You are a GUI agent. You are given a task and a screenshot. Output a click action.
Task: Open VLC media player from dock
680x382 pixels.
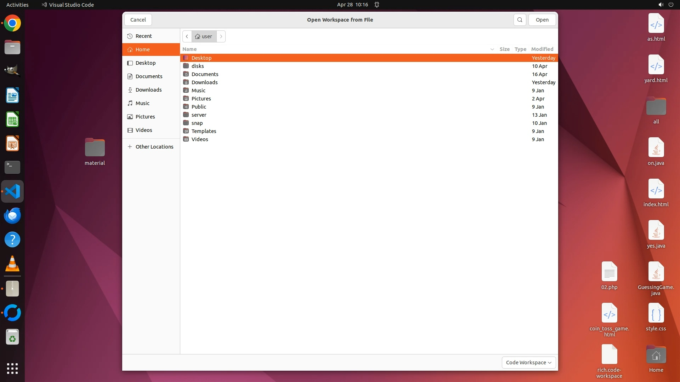point(12,264)
